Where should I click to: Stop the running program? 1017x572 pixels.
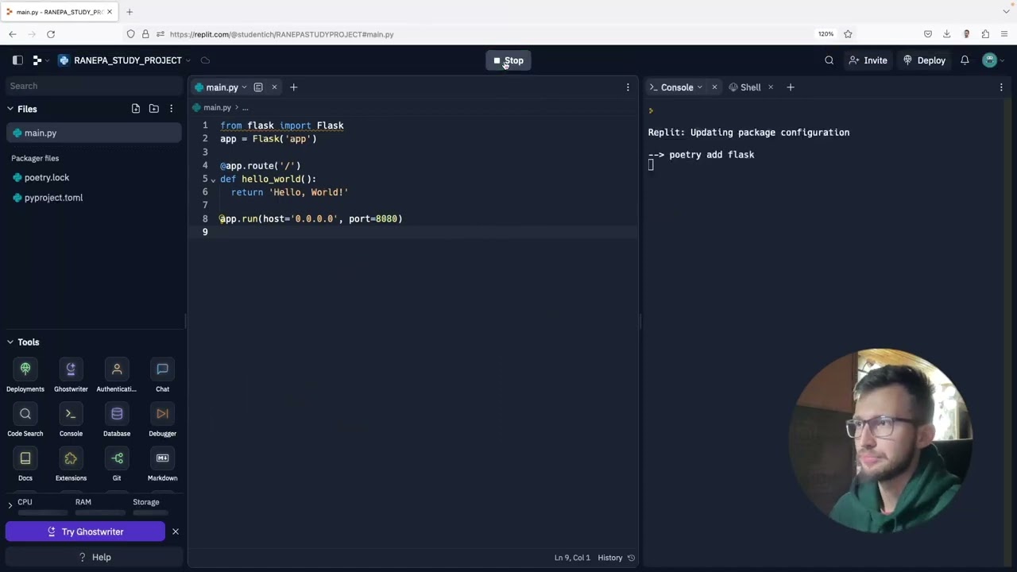508,60
